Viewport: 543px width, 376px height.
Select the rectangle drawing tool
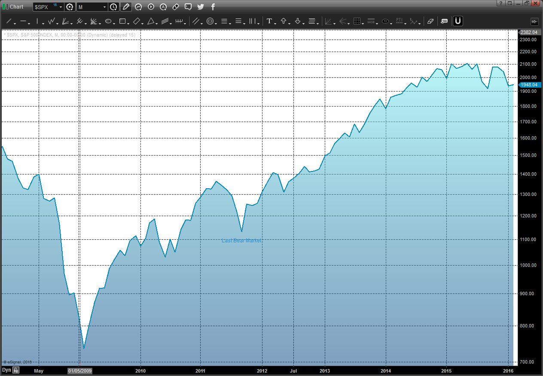tap(122, 21)
